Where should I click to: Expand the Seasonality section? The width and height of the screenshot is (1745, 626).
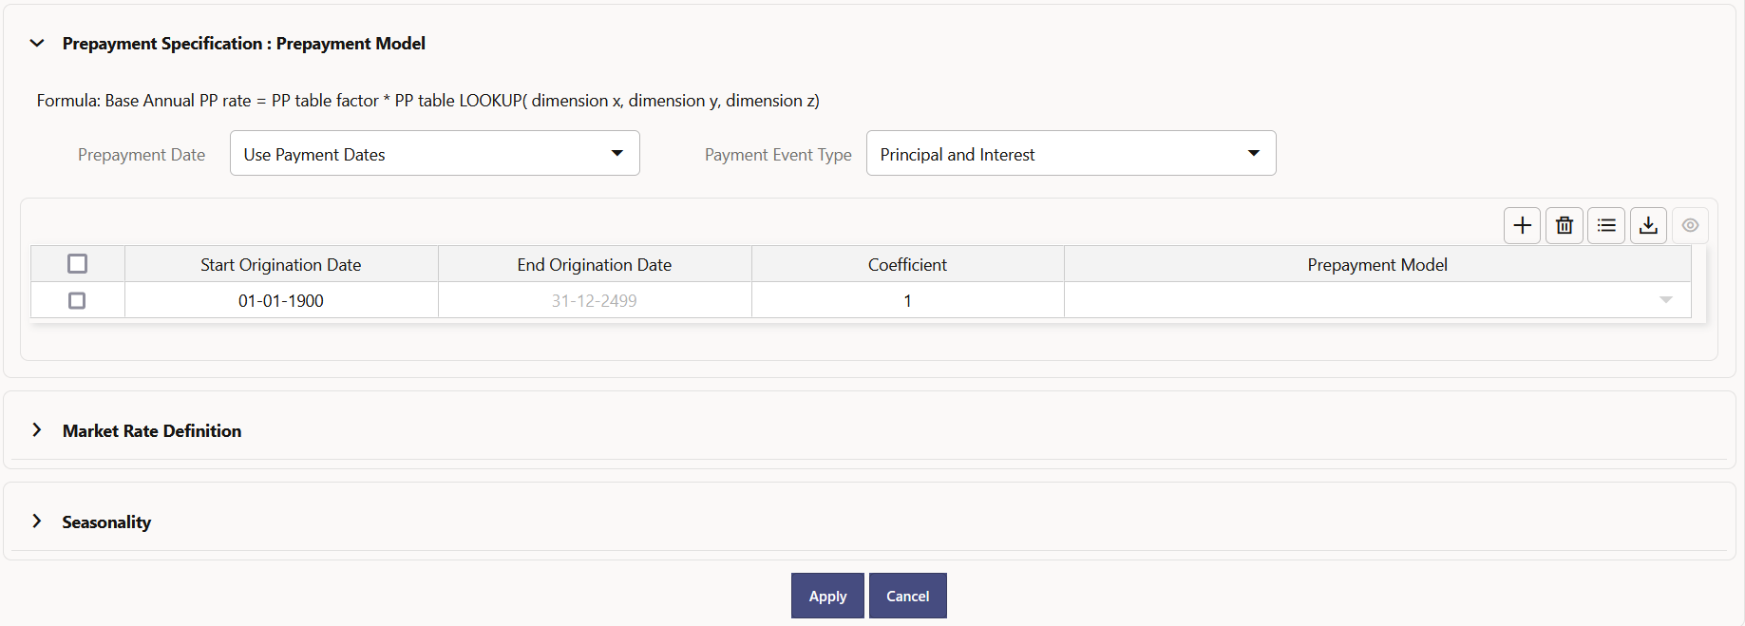(37, 521)
